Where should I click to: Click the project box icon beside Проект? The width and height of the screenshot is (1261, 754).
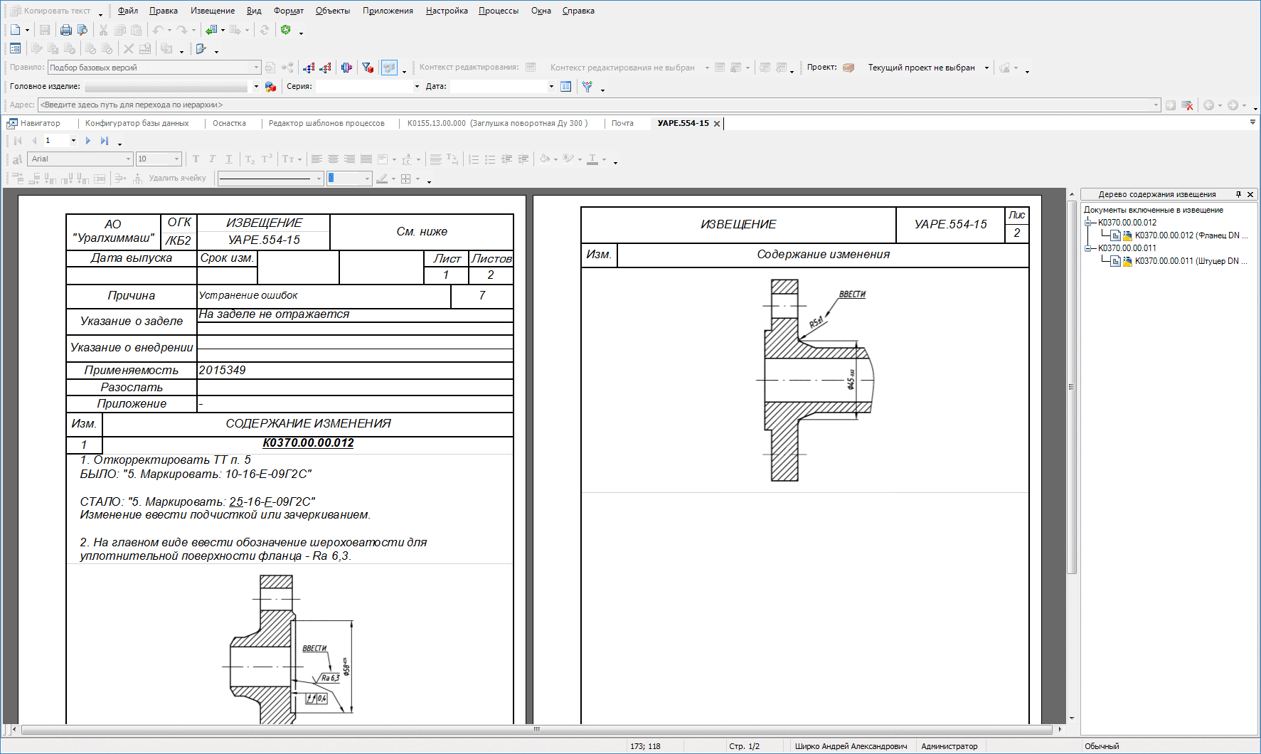coord(848,68)
